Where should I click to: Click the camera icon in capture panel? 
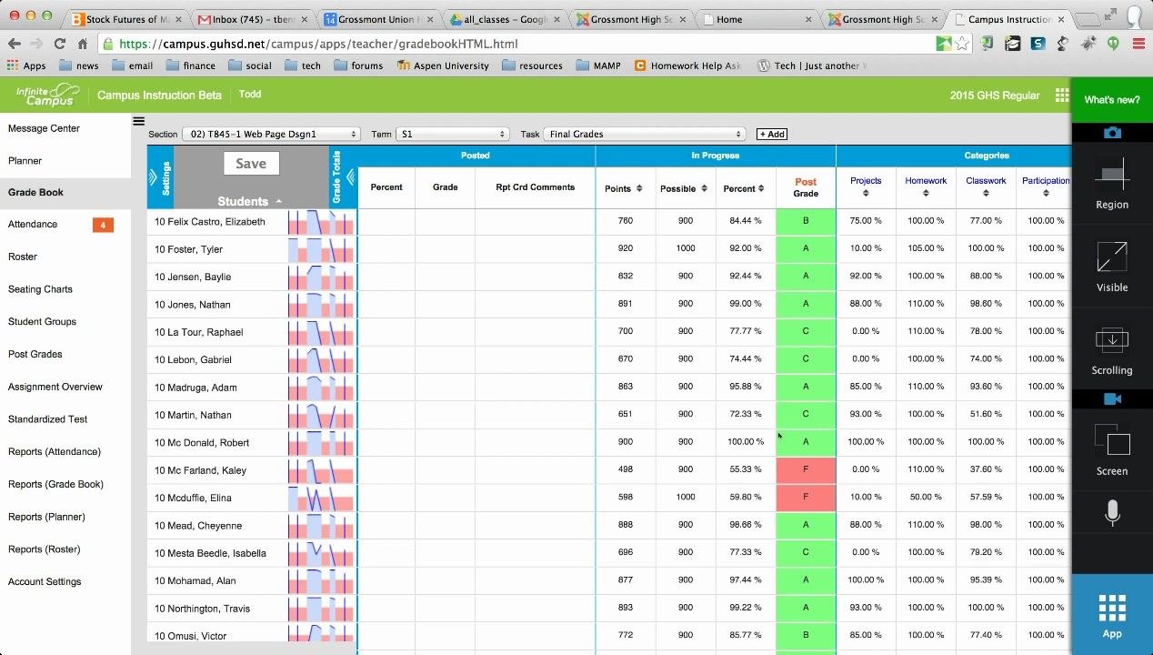pyautogui.click(x=1112, y=133)
